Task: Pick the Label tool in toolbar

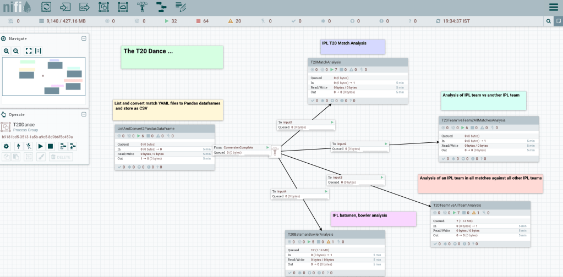Action: click(181, 7)
